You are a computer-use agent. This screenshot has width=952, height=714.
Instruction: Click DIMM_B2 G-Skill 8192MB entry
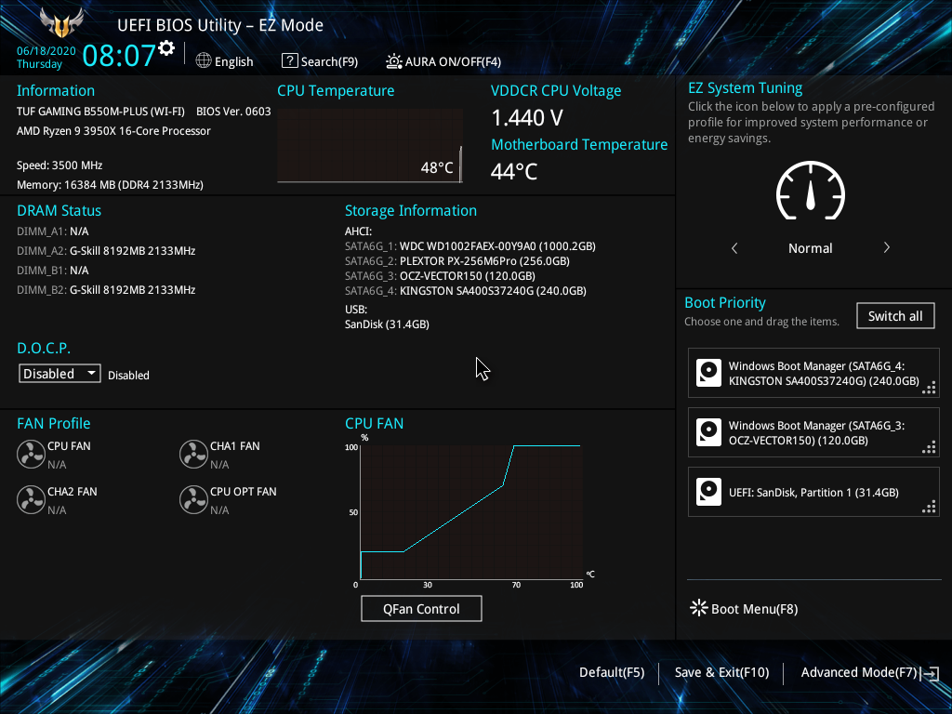coord(106,290)
